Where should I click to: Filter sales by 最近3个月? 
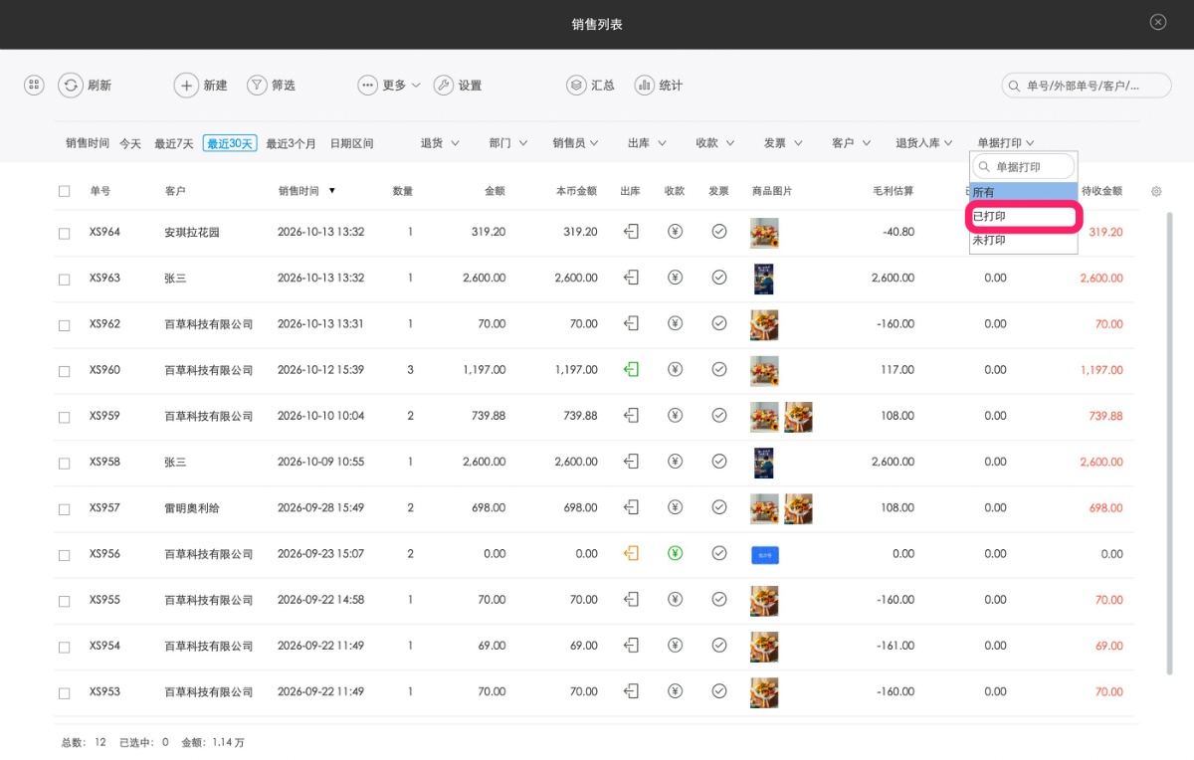tap(291, 143)
